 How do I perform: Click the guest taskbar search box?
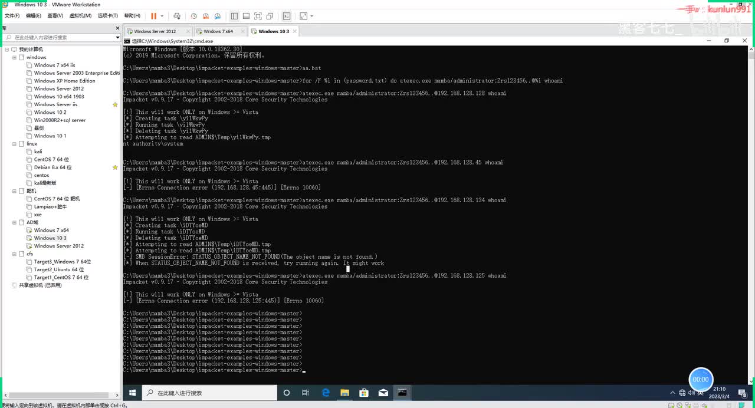(x=209, y=393)
